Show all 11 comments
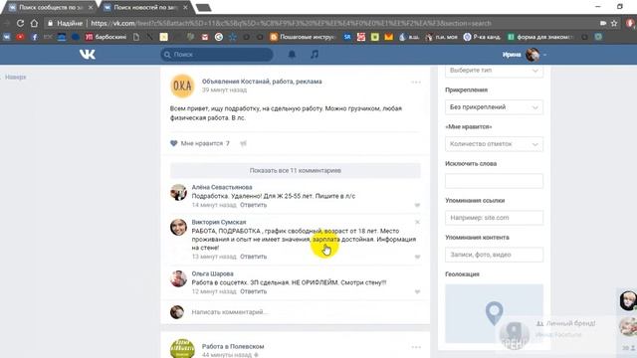 click(x=296, y=170)
